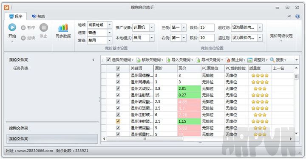Uncheck the 温州大玻尿 row checkbox
The width and height of the screenshot is (306, 159).
[118, 88]
